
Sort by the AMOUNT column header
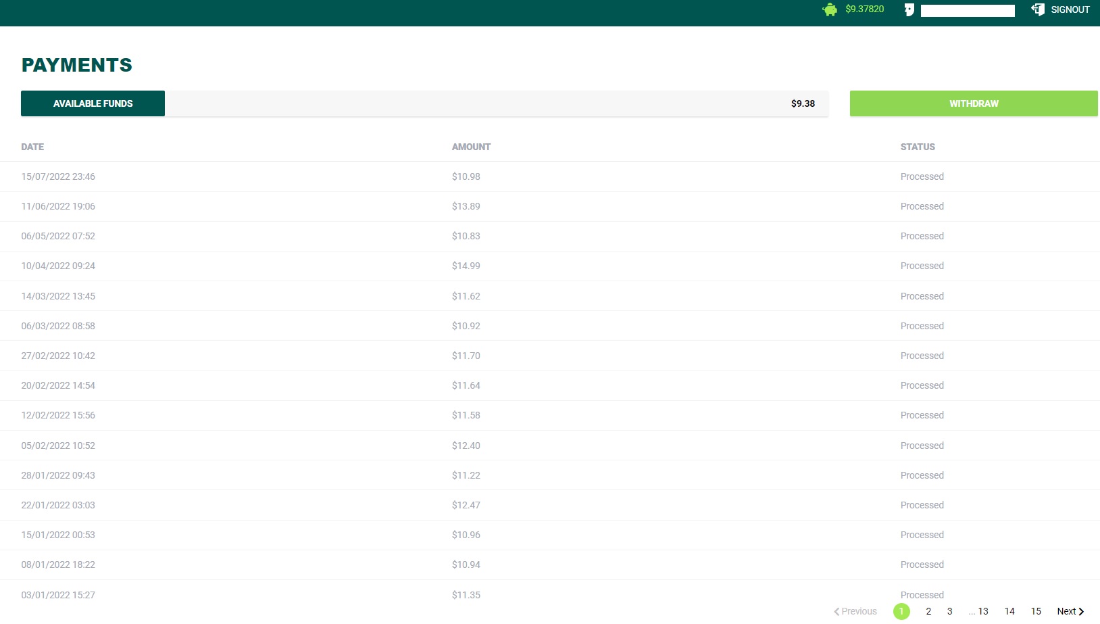point(471,147)
